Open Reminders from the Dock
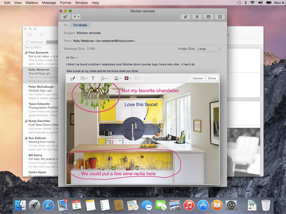The width and height of the screenshot is (286, 214). pyautogui.click(x=105, y=205)
